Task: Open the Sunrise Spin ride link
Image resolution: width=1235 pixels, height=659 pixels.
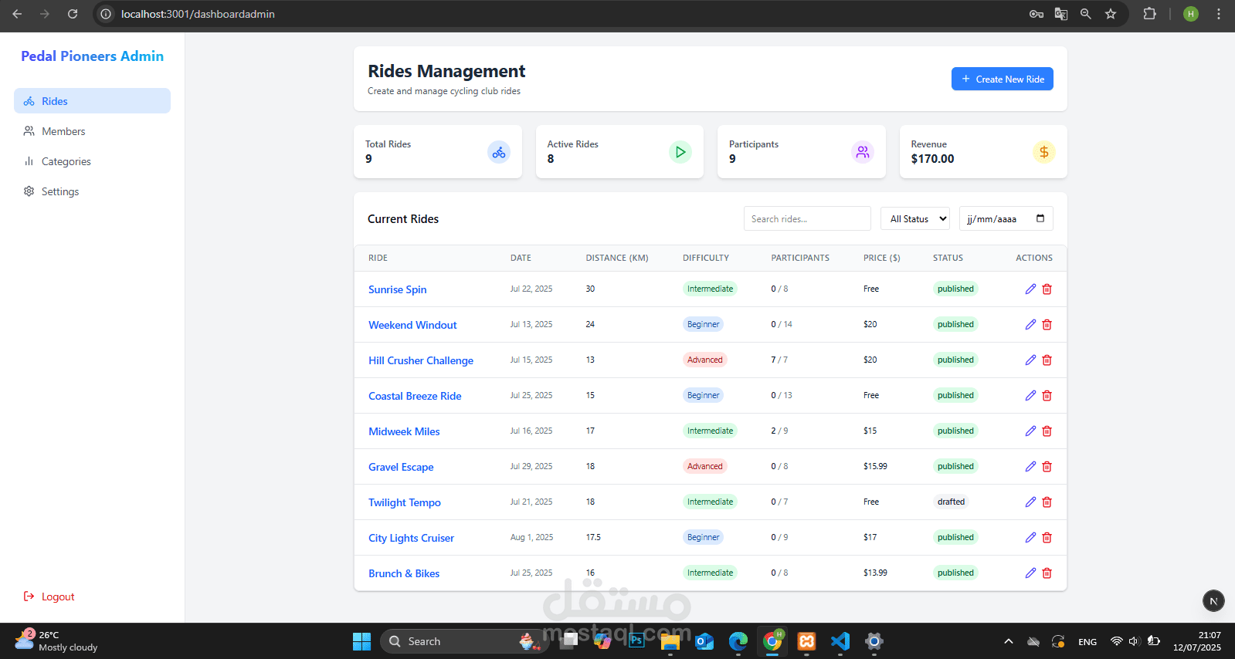Action: [x=397, y=289]
